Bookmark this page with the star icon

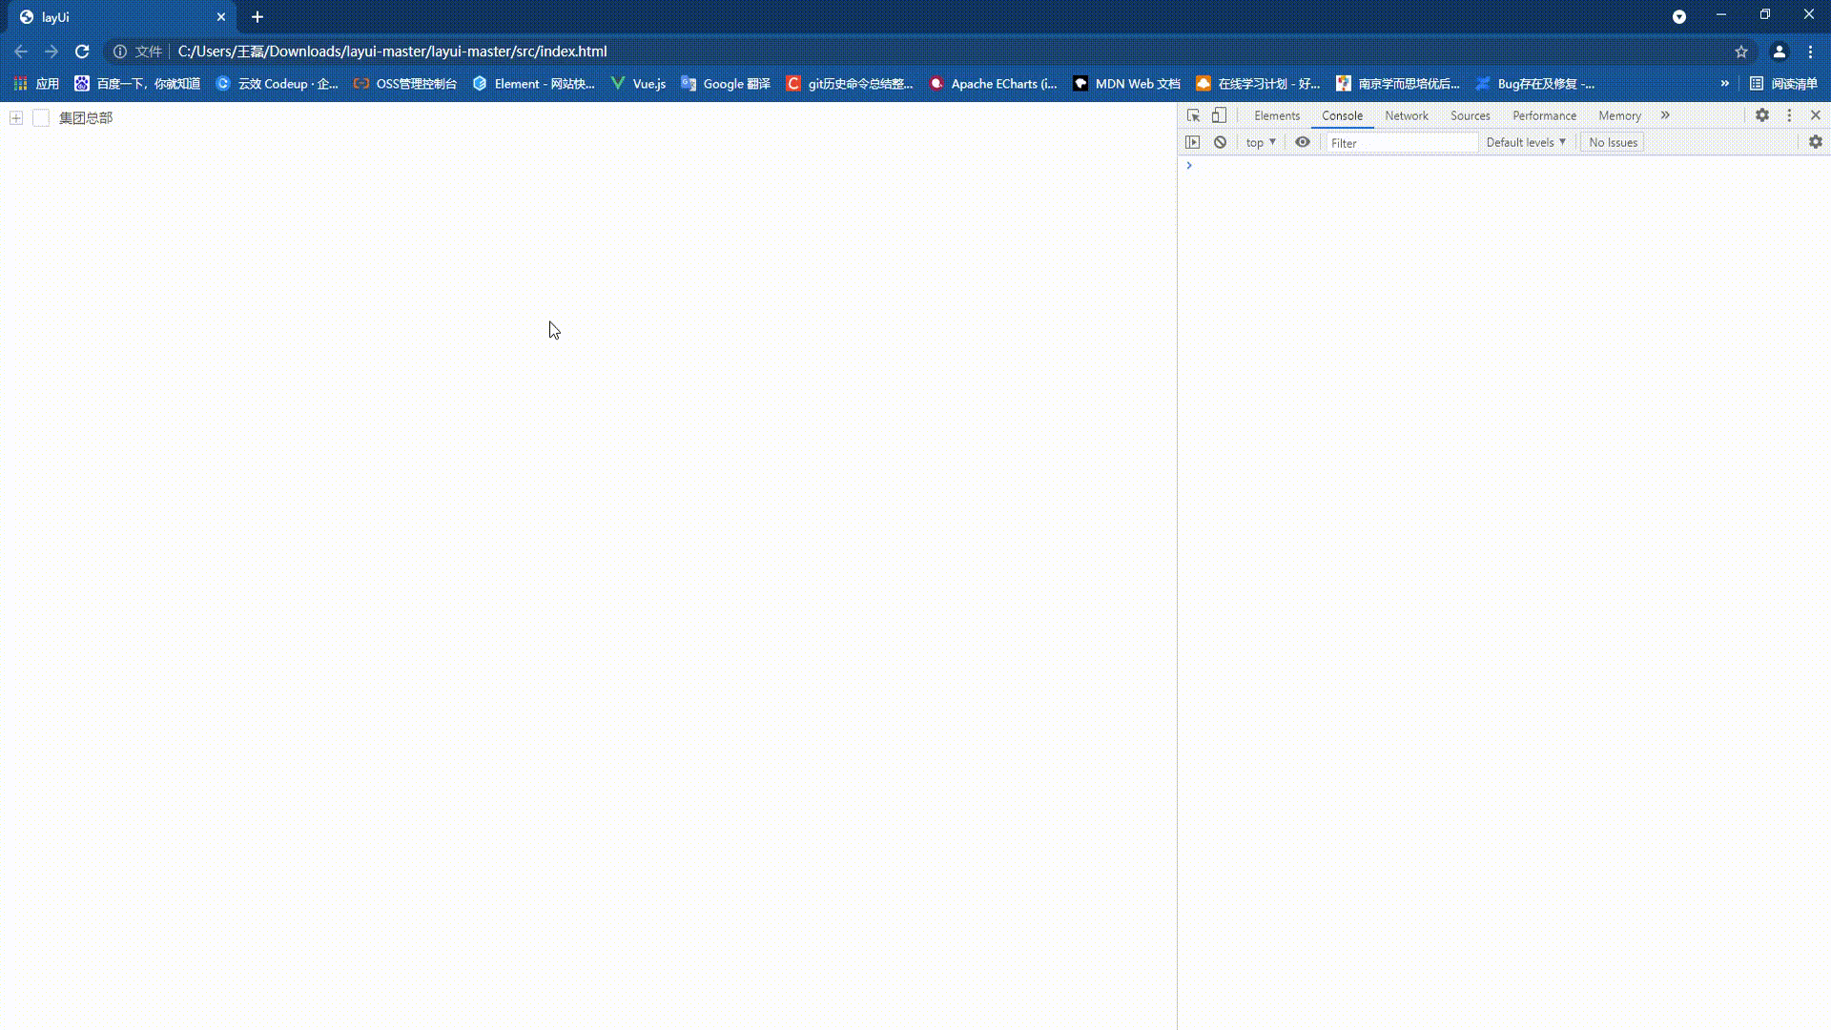(x=1741, y=51)
